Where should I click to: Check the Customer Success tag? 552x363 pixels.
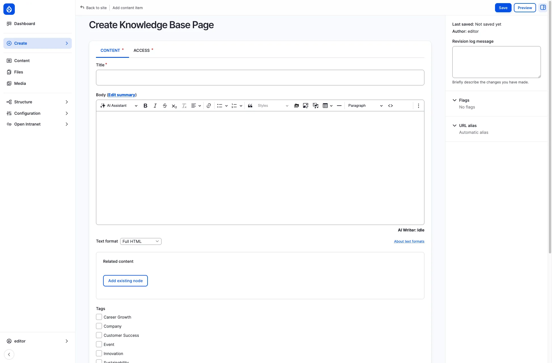click(99, 335)
